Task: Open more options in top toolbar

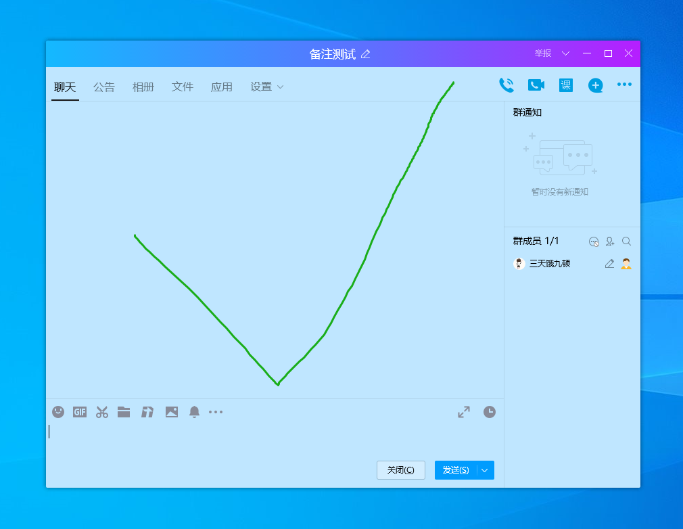Action: pyautogui.click(x=624, y=85)
